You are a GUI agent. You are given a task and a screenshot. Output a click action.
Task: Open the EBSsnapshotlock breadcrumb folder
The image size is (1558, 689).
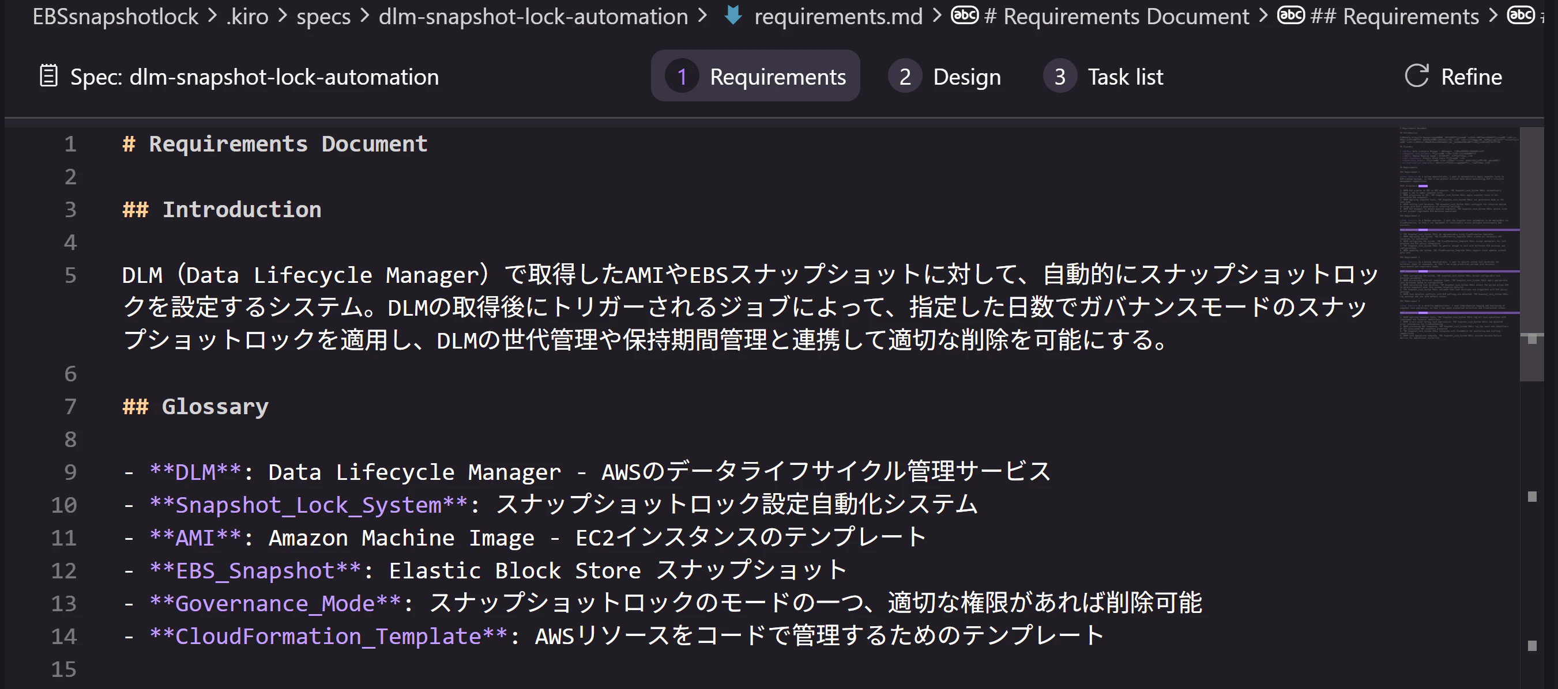coord(115,16)
